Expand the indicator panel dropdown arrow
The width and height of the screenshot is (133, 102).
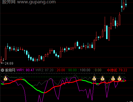[x=2, y=70]
